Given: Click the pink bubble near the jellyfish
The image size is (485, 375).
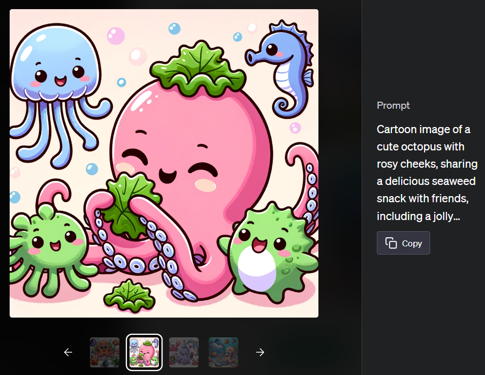Looking at the screenshot, I should (116, 36).
